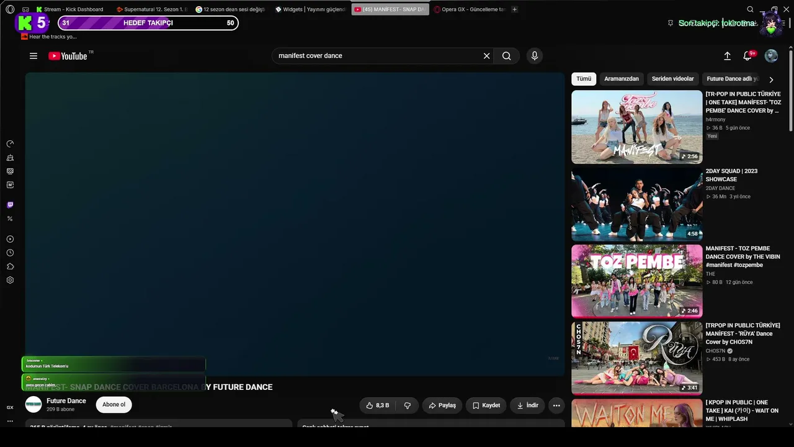Select the Aramanızdan filter chip
Viewport: 794px width, 447px height.
pyautogui.click(x=622, y=79)
